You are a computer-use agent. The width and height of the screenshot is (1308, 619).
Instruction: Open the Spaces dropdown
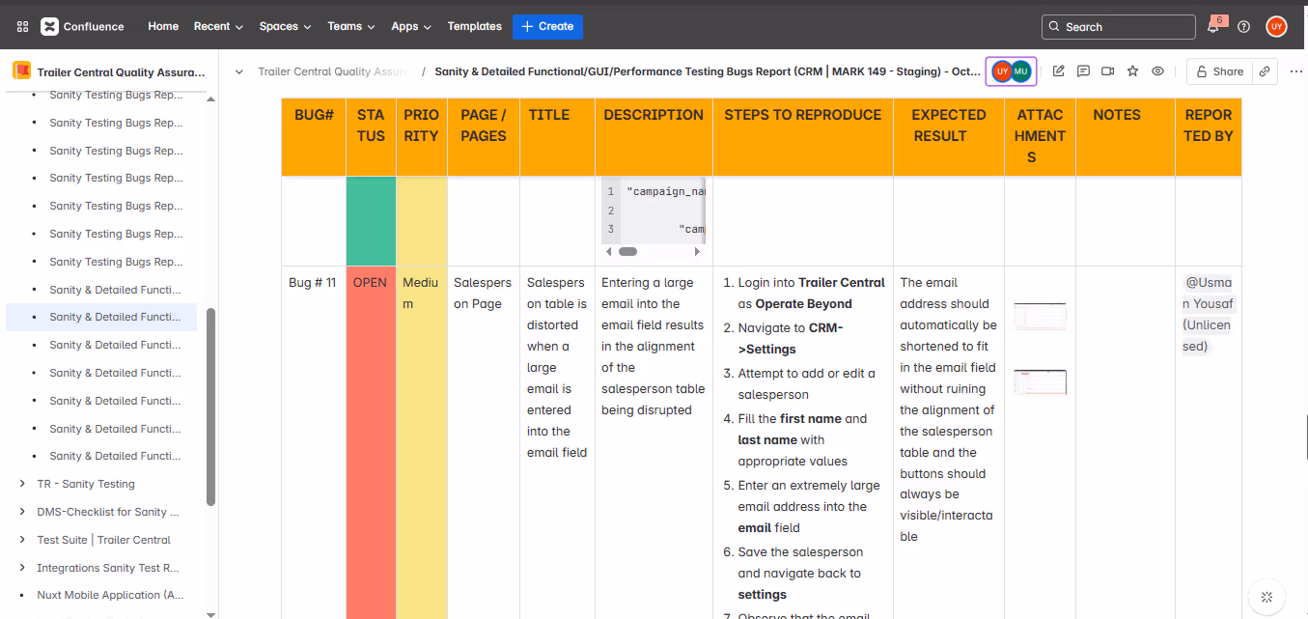[x=285, y=27]
